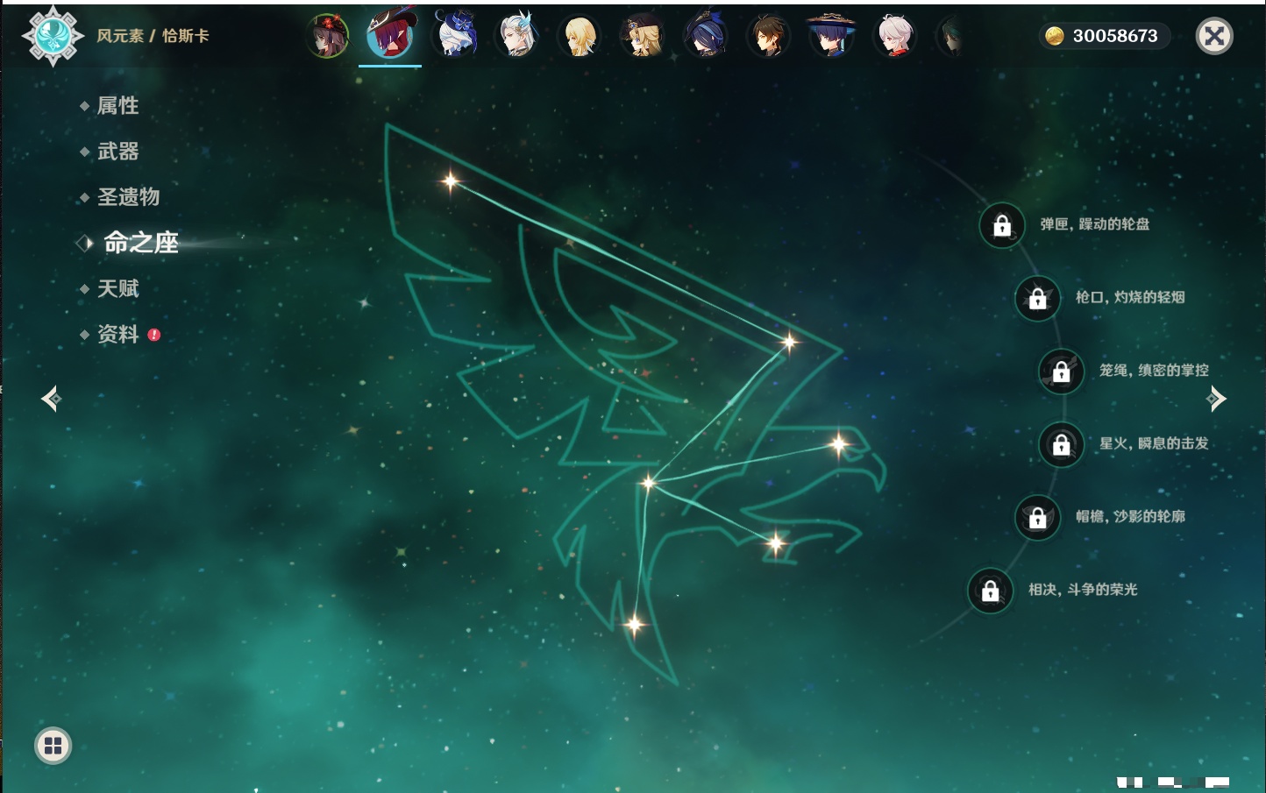Switch to Navia's portrait with the black hat
The width and height of the screenshot is (1266, 793).
tap(643, 36)
